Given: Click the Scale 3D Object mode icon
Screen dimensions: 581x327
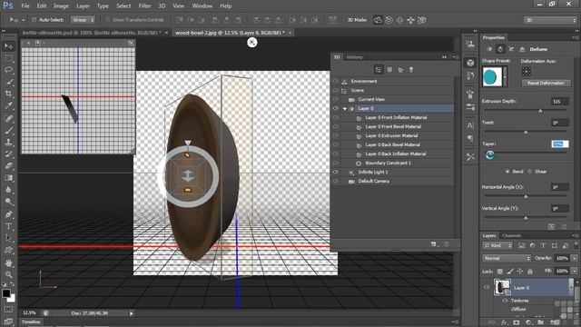Looking at the screenshot, I should (x=421, y=20).
